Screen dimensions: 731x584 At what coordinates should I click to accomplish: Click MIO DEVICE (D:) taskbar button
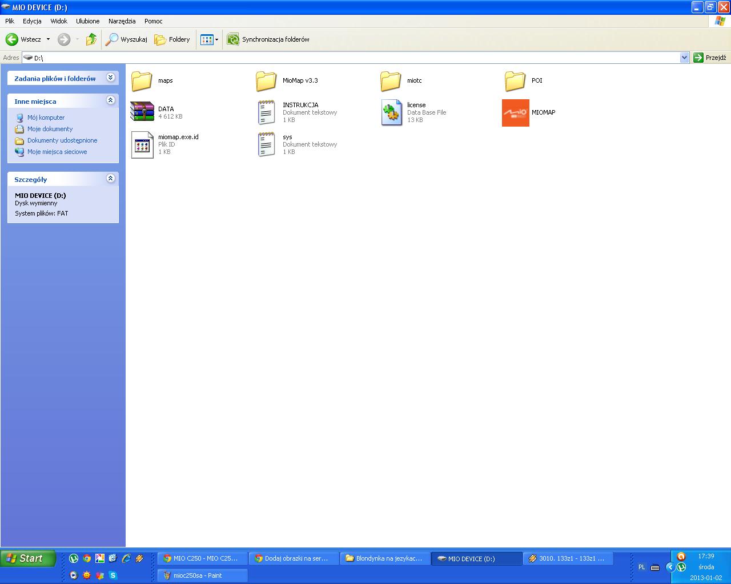click(x=477, y=559)
